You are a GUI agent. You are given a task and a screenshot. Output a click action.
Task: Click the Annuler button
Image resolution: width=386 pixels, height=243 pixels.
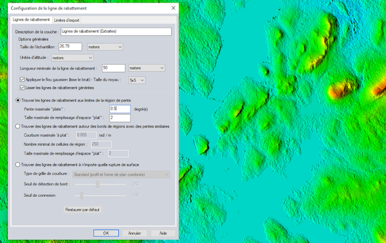coord(134,233)
